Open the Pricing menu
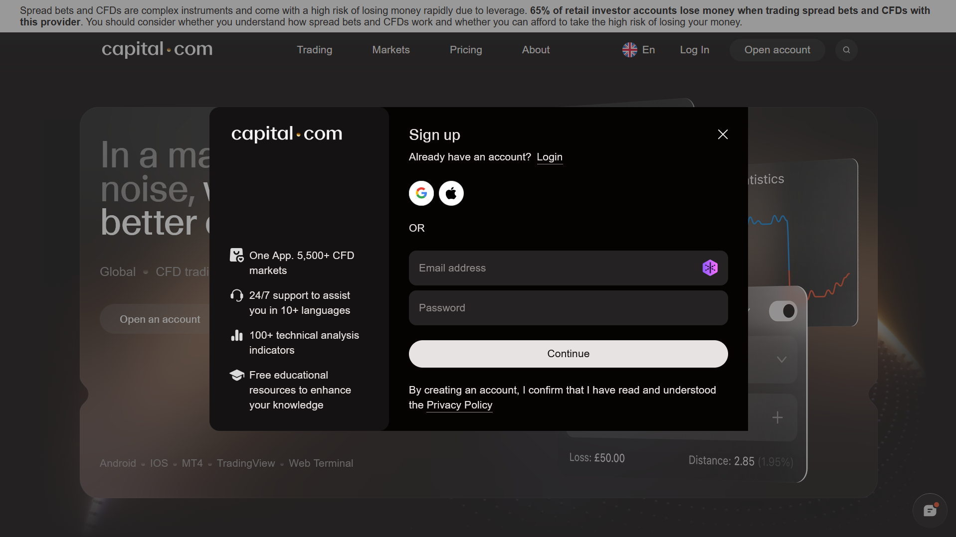 [x=466, y=50]
